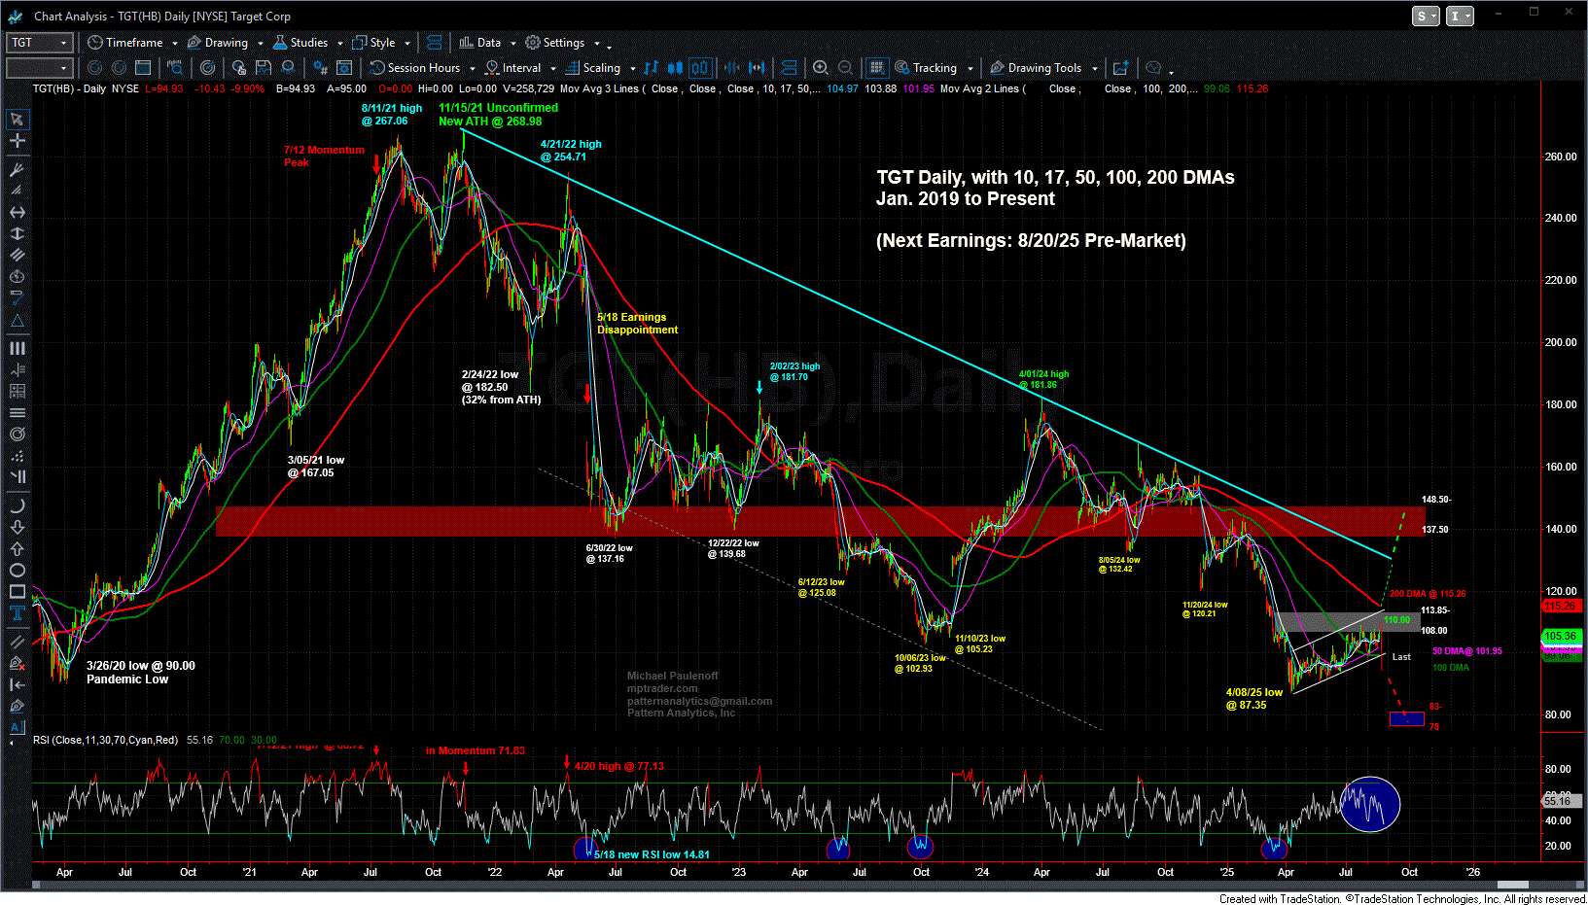Open the Style menu
Viewport: 1588px width, 905px height.
click(374, 43)
